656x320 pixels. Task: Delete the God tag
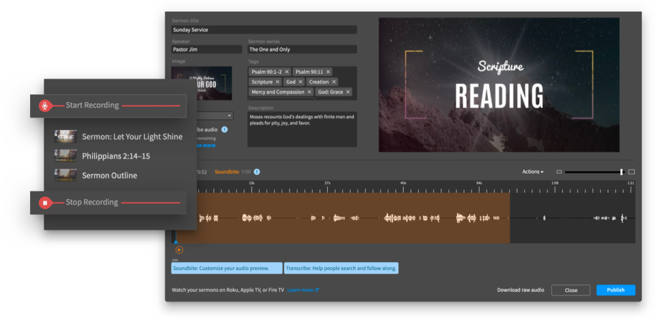[301, 82]
